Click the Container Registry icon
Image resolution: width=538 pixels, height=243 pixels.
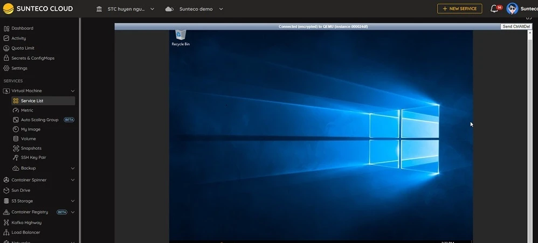pyautogui.click(x=6, y=212)
